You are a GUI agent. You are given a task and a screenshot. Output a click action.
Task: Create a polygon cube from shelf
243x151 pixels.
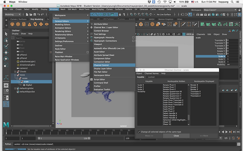click(18, 24)
